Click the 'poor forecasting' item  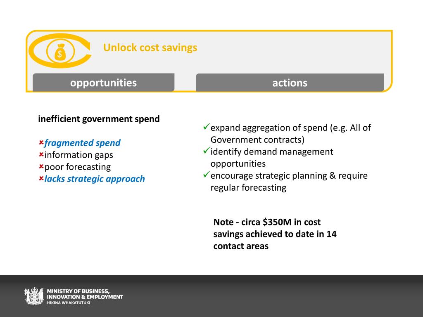pyautogui.click(x=78, y=167)
